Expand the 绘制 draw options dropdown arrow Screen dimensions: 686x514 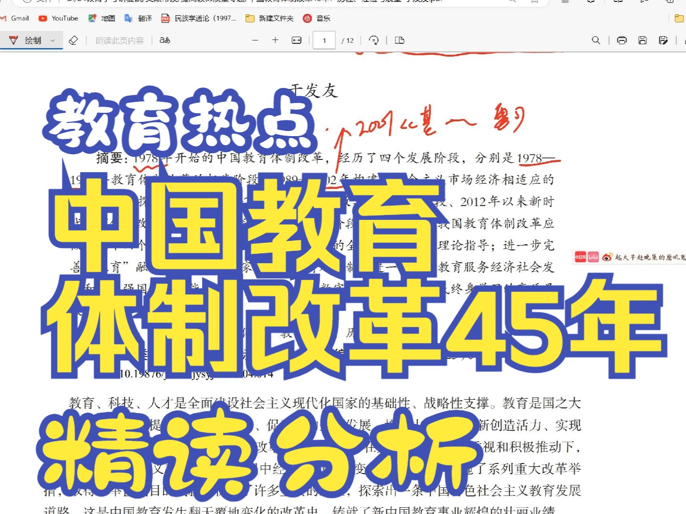click(x=53, y=41)
